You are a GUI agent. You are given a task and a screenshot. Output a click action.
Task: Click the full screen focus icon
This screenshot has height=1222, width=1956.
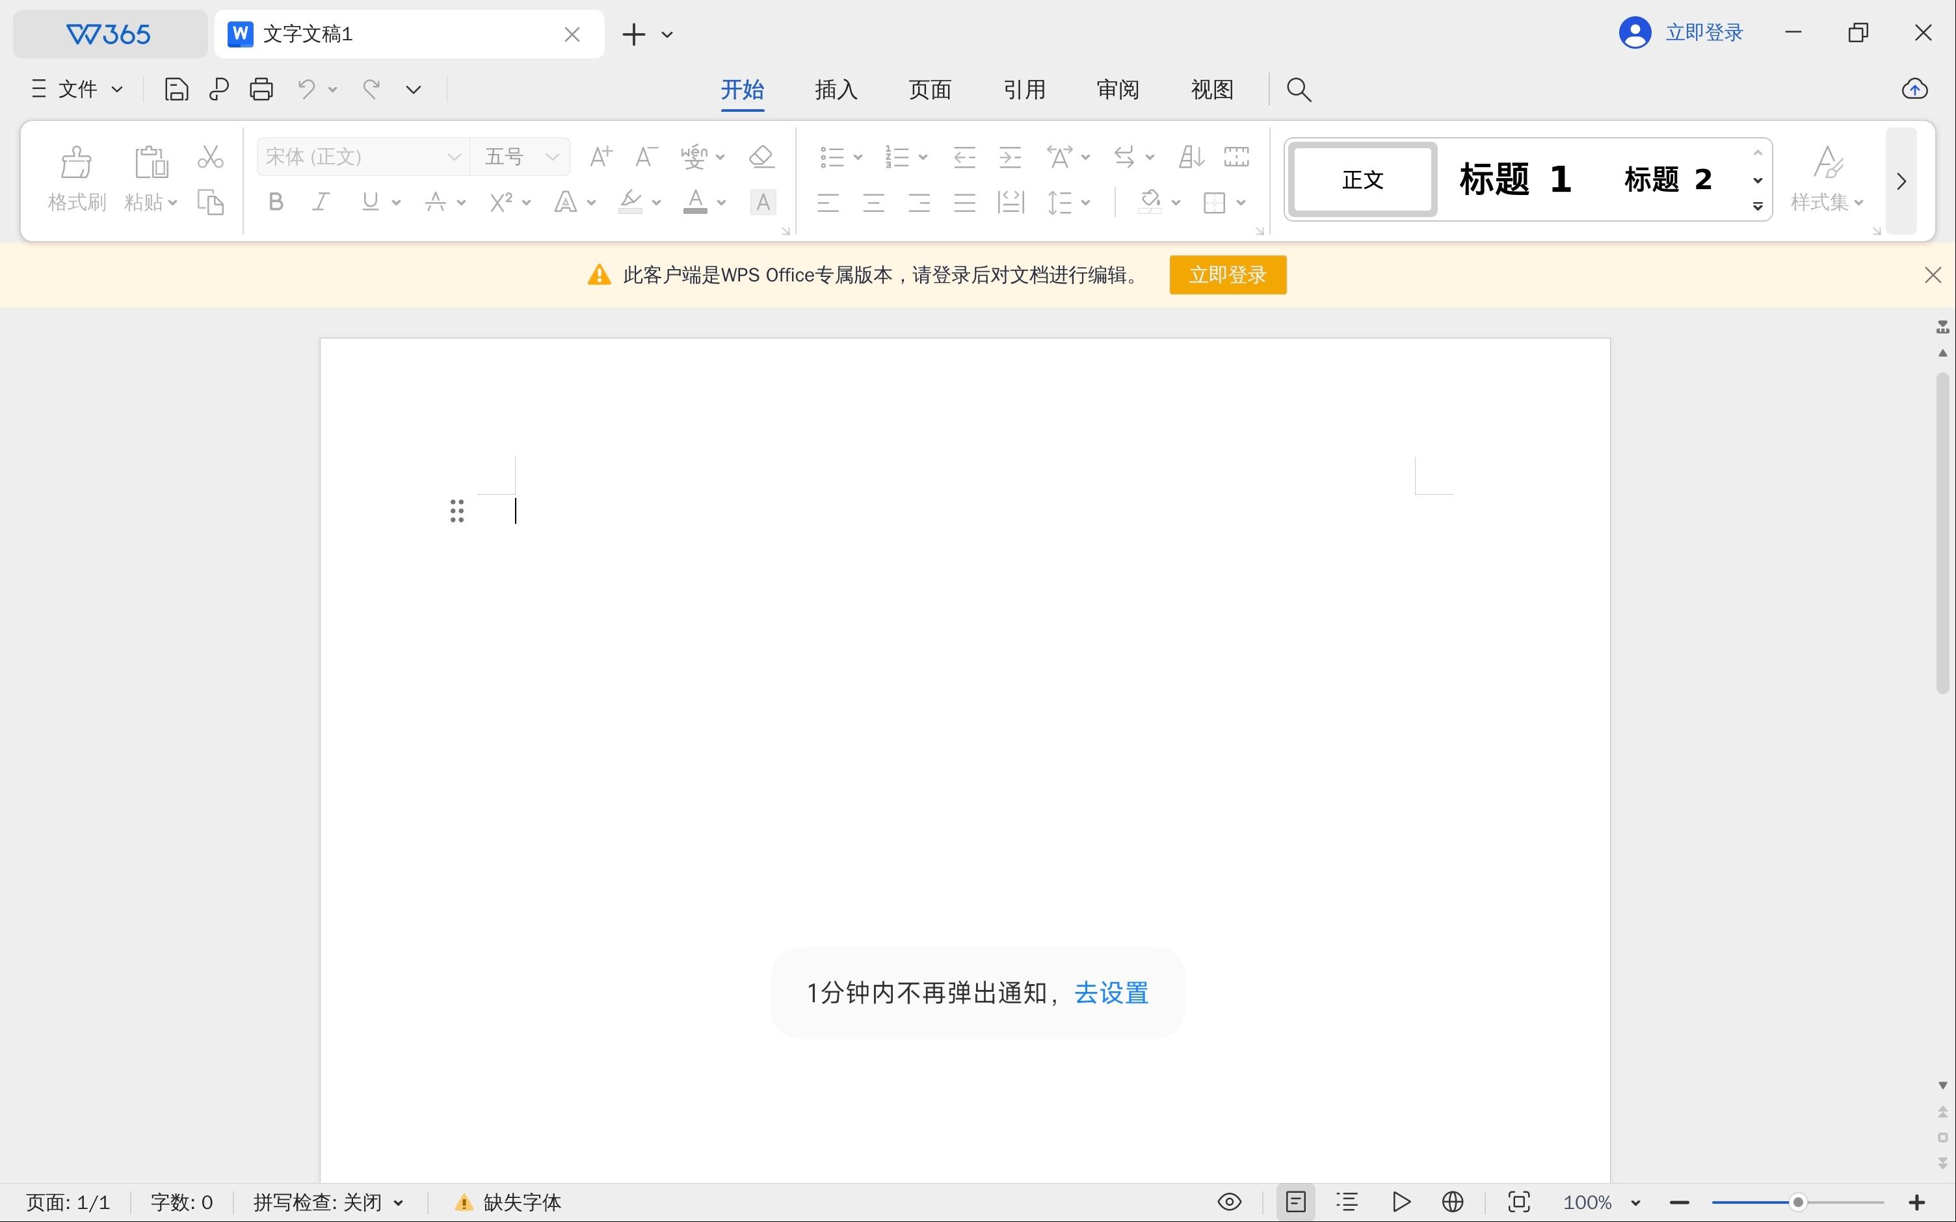click(1520, 1202)
